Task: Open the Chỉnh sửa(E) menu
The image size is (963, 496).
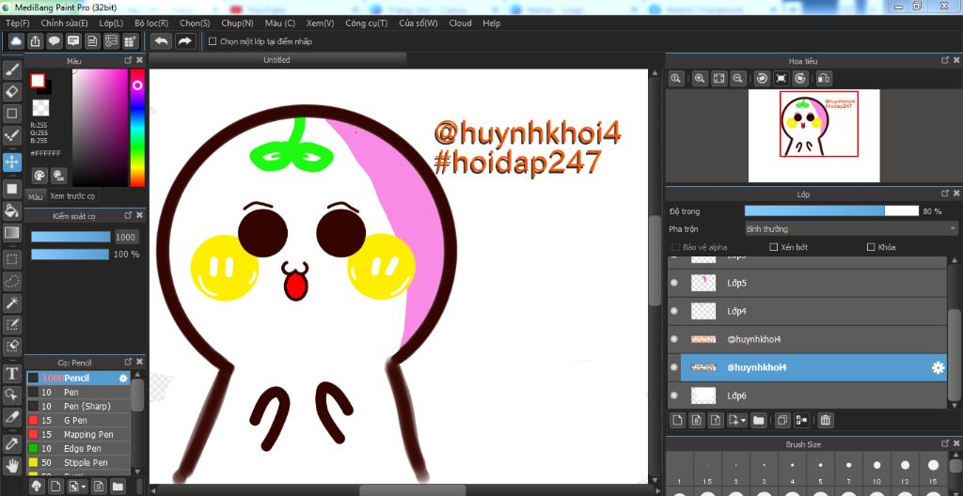Action: (65, 23)
